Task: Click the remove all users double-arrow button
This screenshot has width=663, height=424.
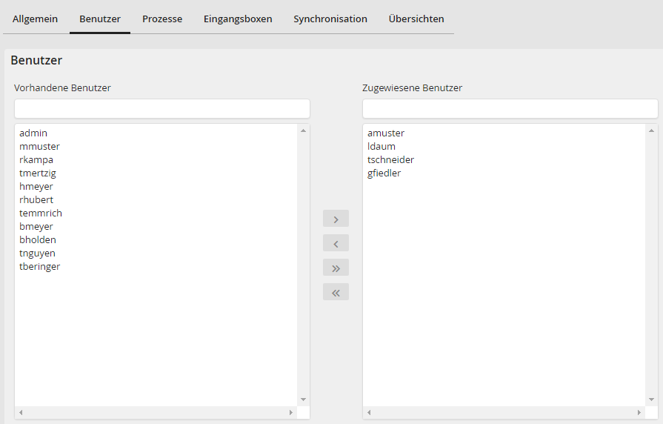Action: click(x=336, y=292)
